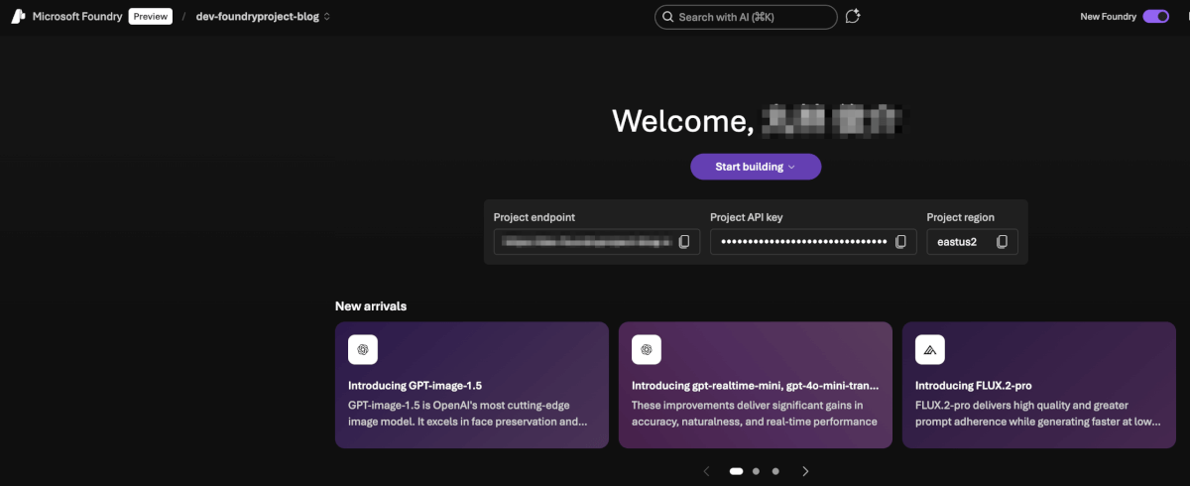1190x486 pixels.
Task: Open the Start building dropdown button
Action: pyautogui.click(x=756, y=167)
